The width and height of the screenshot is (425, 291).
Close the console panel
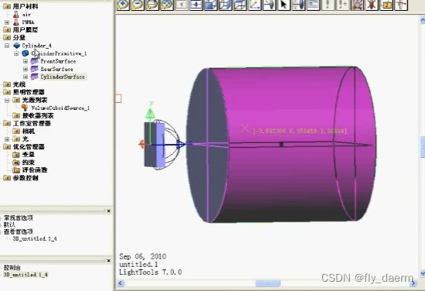click(108, 261)
